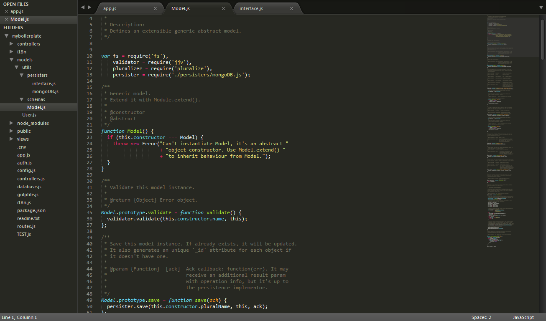Viewport: 546px width, 321px height.
Task: Go to next tab with right arrow
Action: point(89,7)
